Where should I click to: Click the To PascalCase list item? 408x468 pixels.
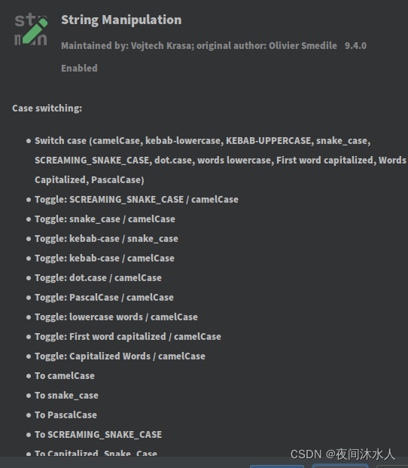click(x=65, y=415)
